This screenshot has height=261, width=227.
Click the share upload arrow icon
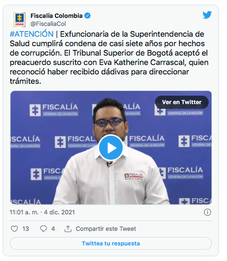(68, 228)
